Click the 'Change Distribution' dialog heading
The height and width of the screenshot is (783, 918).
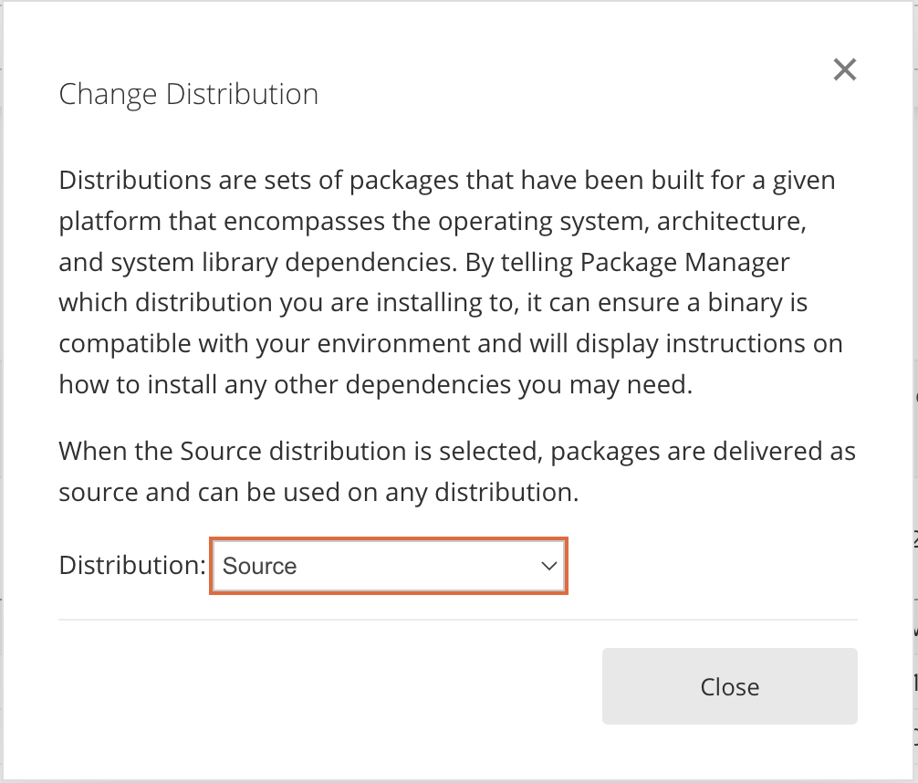click(188, 94)
